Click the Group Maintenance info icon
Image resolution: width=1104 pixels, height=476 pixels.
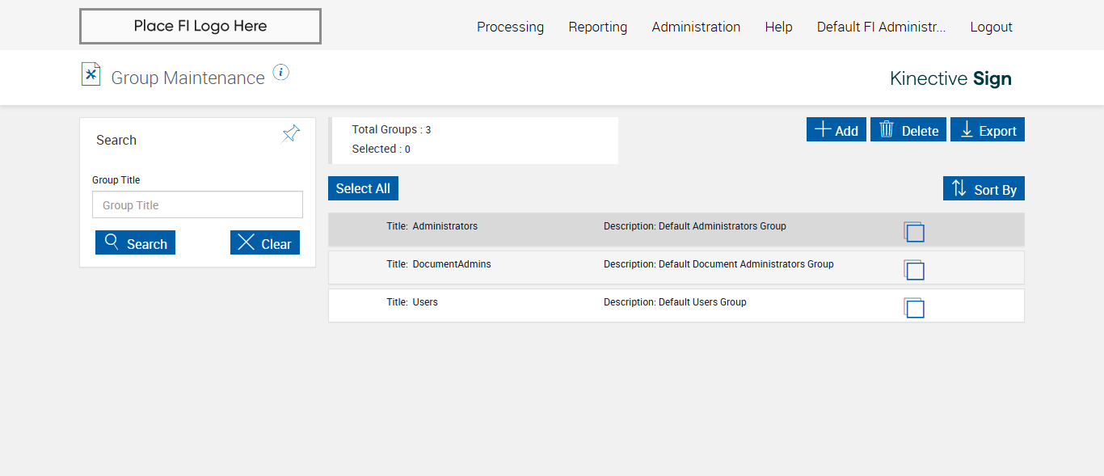[280, 73]
